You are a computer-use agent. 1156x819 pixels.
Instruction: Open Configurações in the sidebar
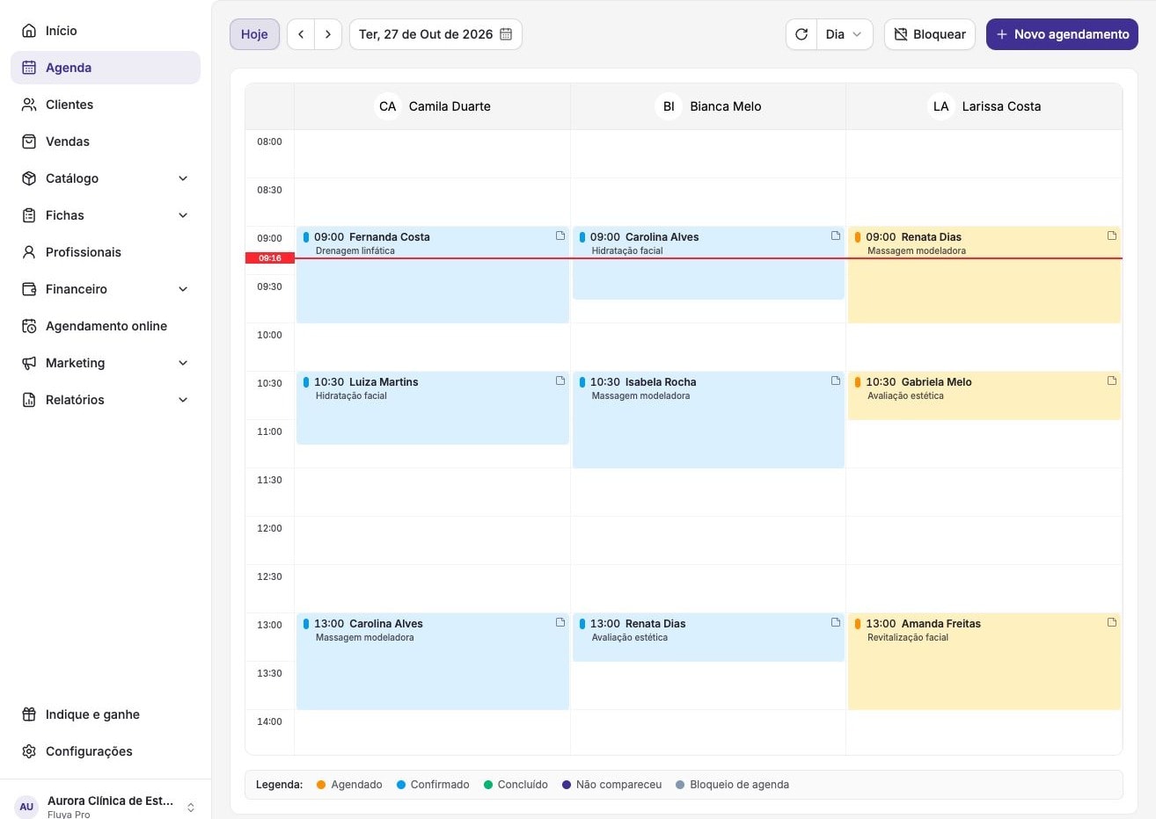point(106,751)
